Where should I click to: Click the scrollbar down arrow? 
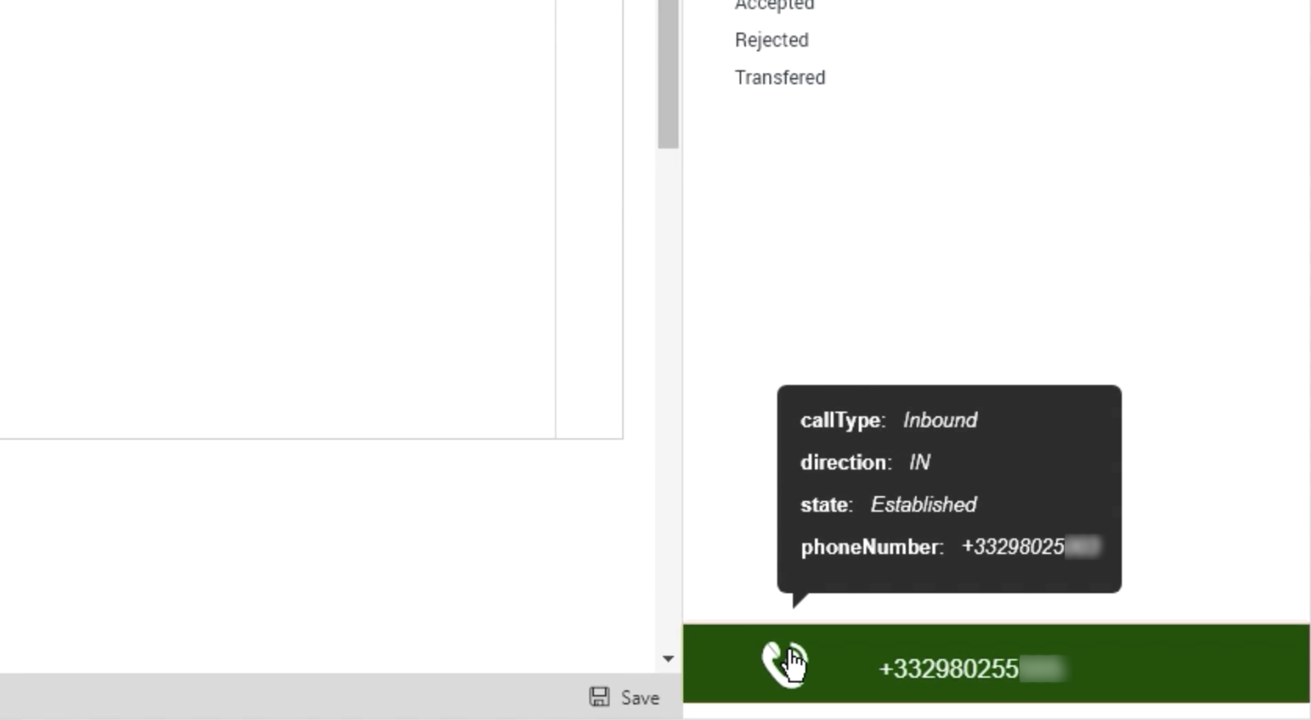coord(668,658)
